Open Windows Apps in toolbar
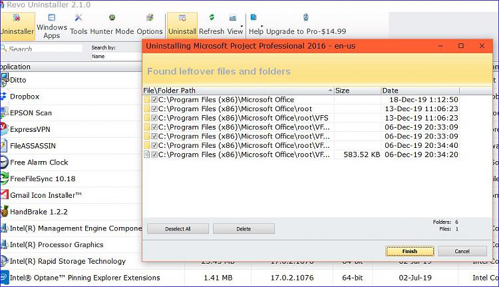This screenshot has width=499, height=287. [x=51, y=27]
